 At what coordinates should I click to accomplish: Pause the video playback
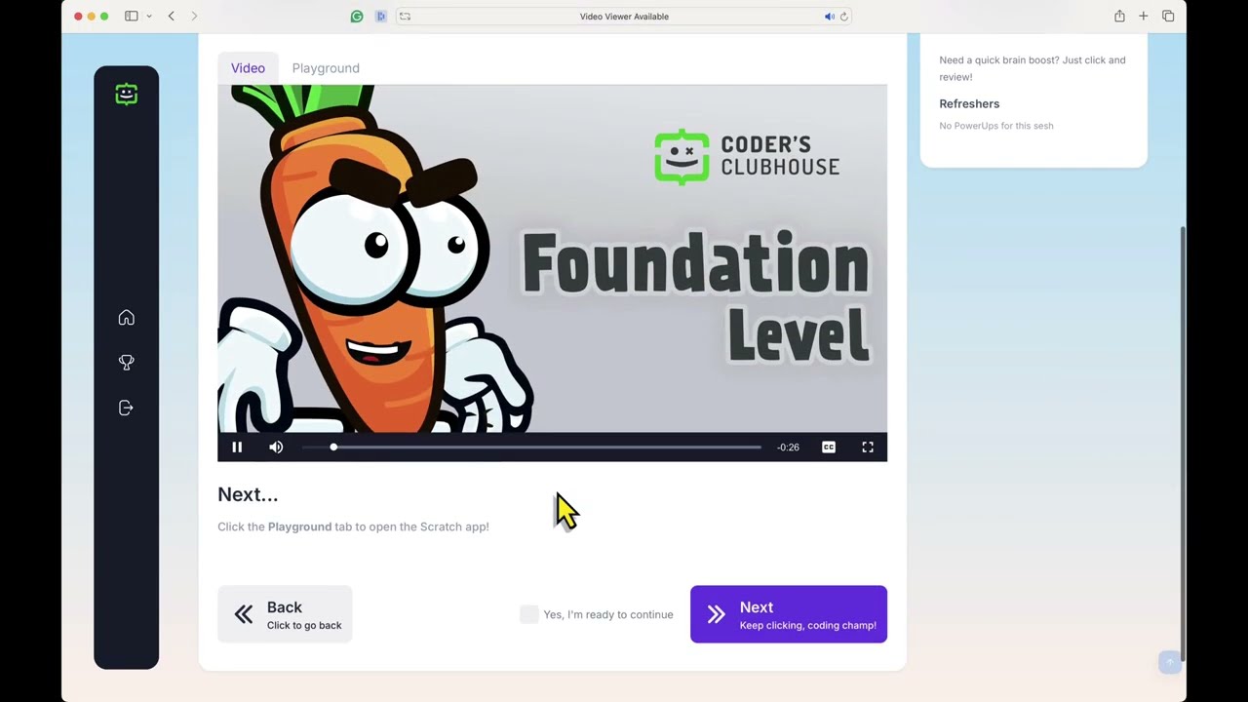pos(237,447)
